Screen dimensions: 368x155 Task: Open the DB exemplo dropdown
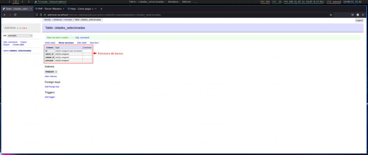click(x=20, y=36)
